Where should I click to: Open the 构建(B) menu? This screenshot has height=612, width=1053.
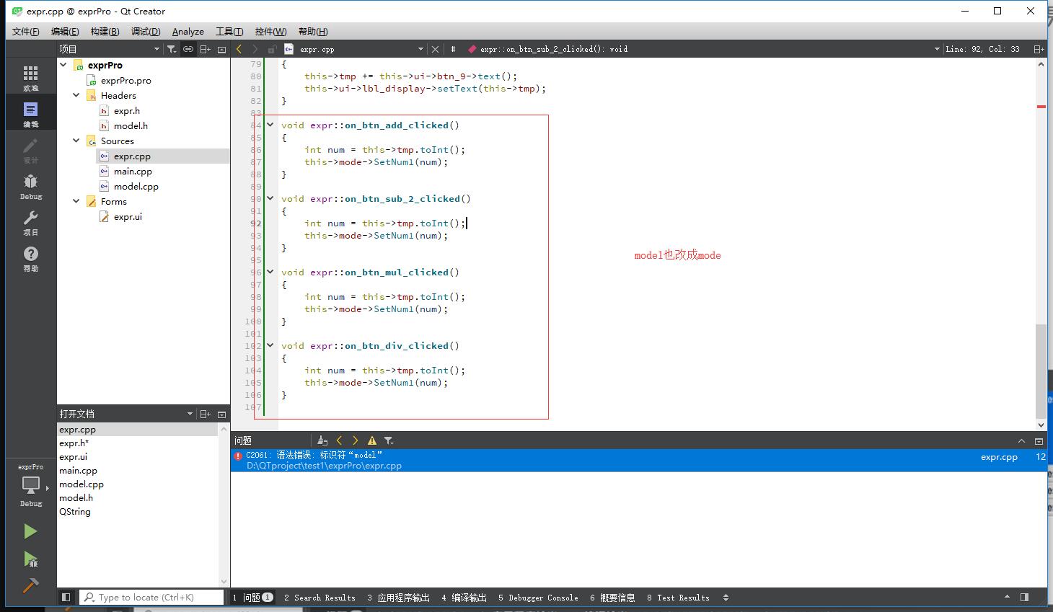pyautogui.click(x=105, y=31)
